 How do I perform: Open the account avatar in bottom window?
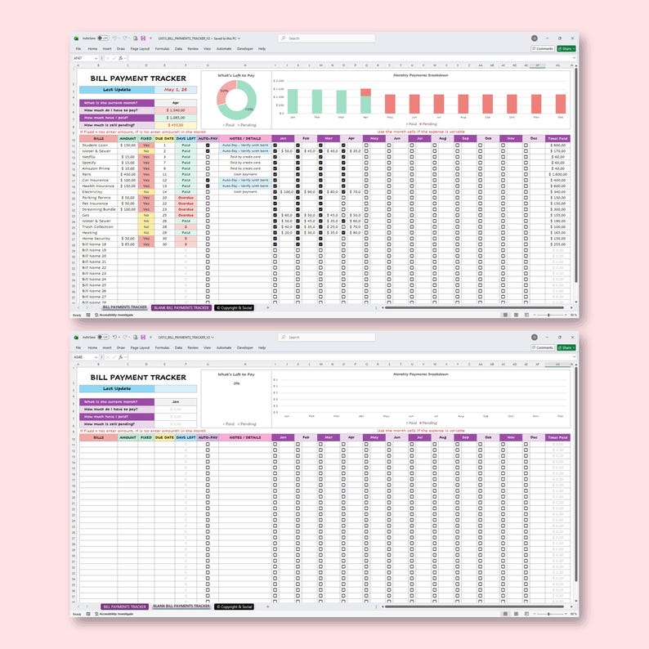click(x=535, y=337)
